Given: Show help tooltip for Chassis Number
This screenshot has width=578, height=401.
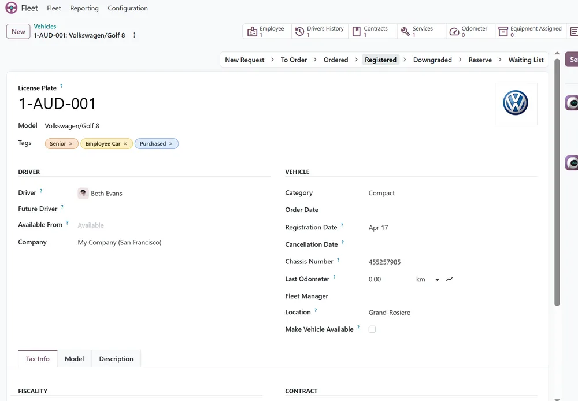Looking at the screenshot, I should 338,260.
